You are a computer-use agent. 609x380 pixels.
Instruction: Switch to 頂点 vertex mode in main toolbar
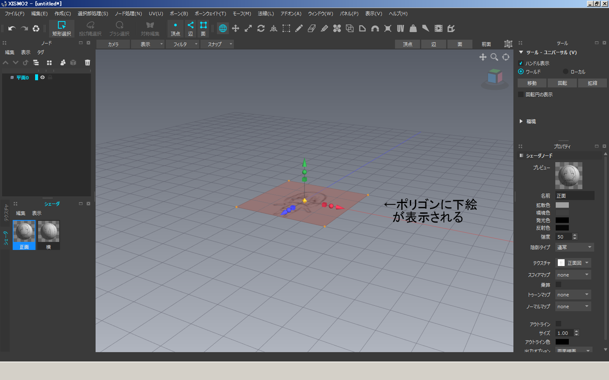point(176,29)
